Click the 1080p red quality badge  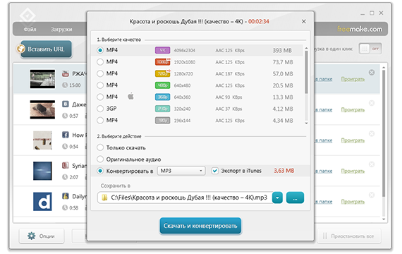(x=162, y=62)
